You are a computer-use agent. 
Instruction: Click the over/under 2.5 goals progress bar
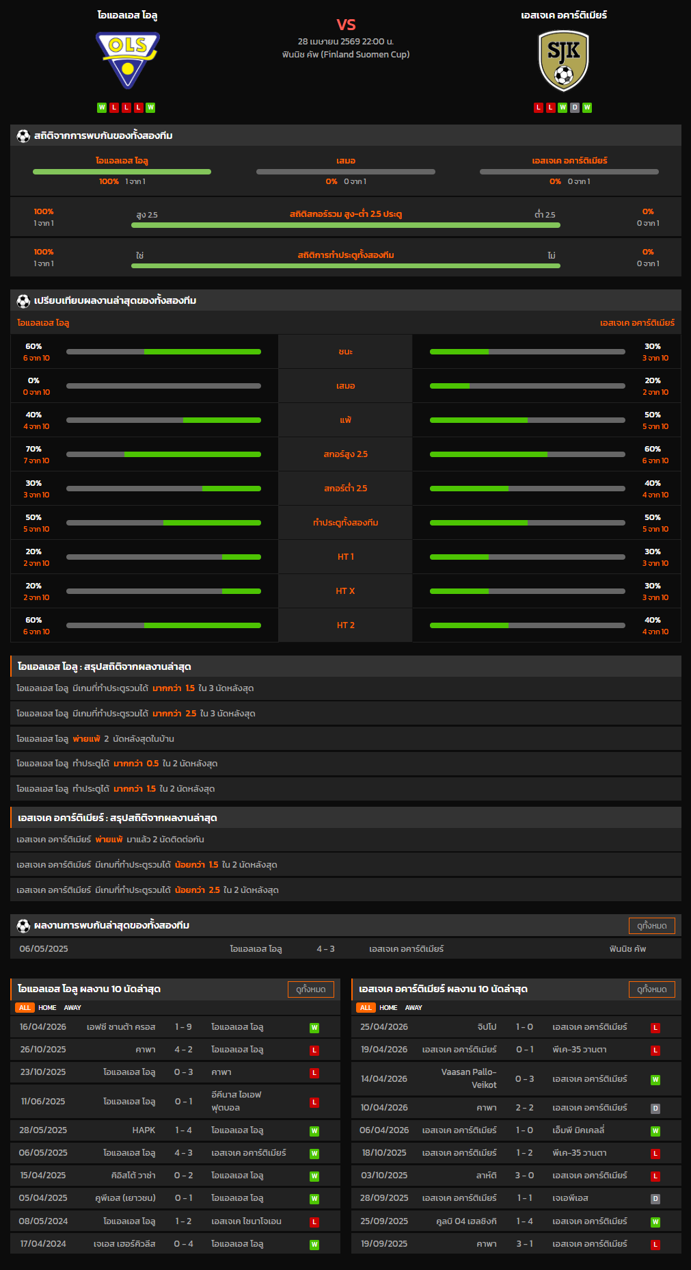tap(345, 224)
